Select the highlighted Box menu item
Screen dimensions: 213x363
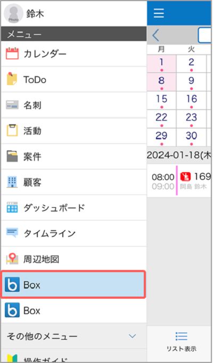(73, 284)
